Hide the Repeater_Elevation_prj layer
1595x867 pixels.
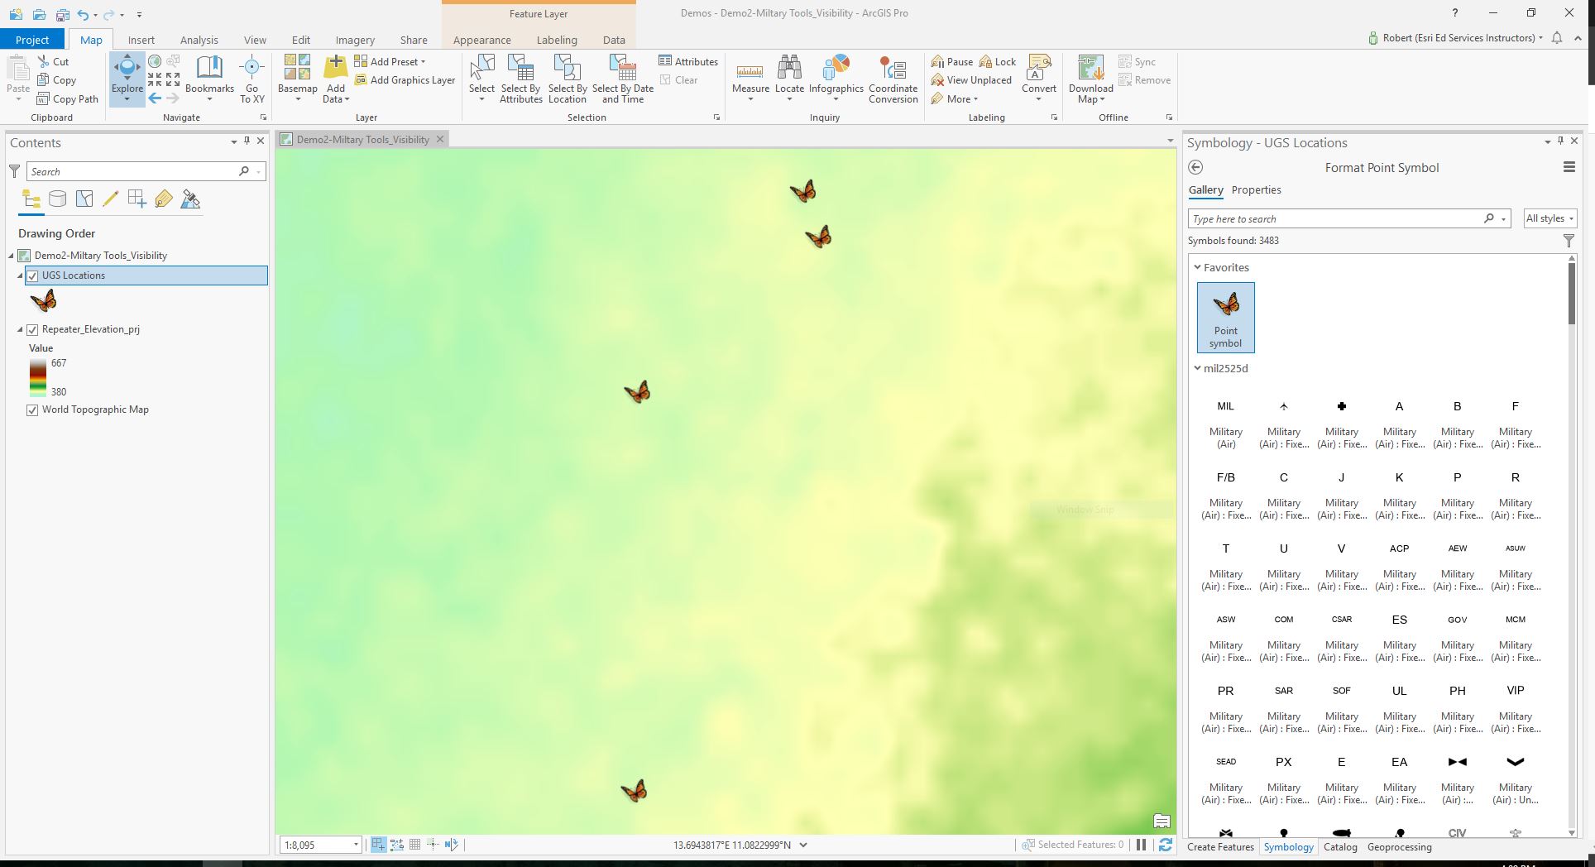tap(32, 329)
